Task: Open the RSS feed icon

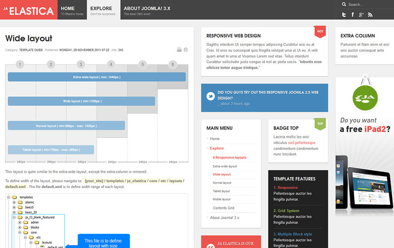Action: coord(370,15)
